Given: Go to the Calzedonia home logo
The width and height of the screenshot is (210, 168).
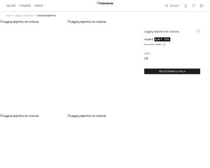Looking at the screenshot, I should pyautogui.click(x=105, y=3).
